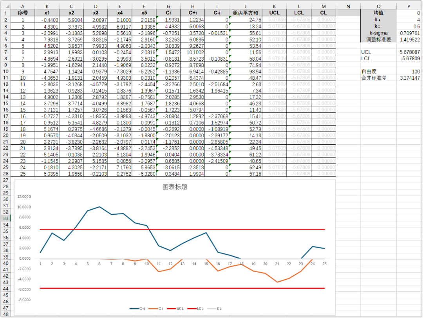Click the Ci column header cell
Viewport: 423px width, 318px height.
click(x=168, y=13)
